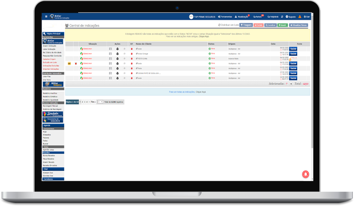Go to page 2 in pagination
This screenshot has height=206, width=354.
click(83, 102)
